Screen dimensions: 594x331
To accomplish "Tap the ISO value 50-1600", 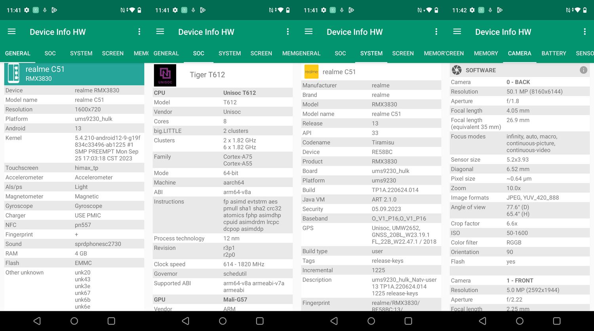I will point(517,233).
